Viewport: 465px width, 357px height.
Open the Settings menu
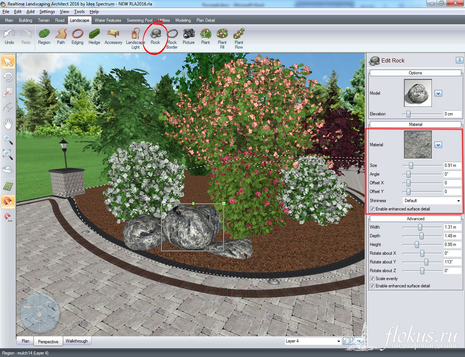tap(47, 12)
